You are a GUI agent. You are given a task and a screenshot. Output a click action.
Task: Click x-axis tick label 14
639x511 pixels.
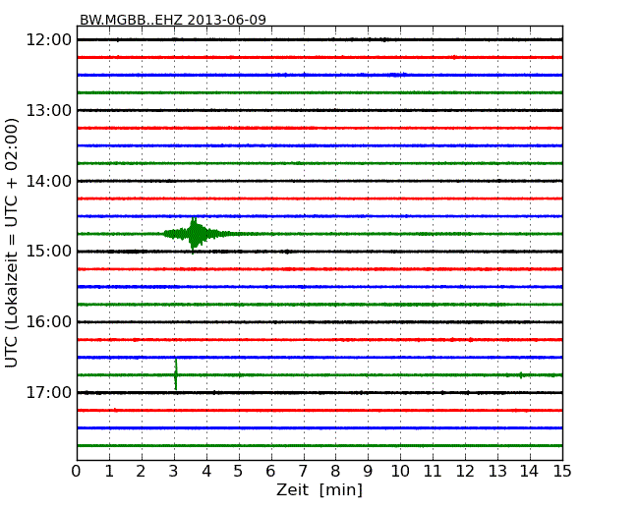coord(530,472)
